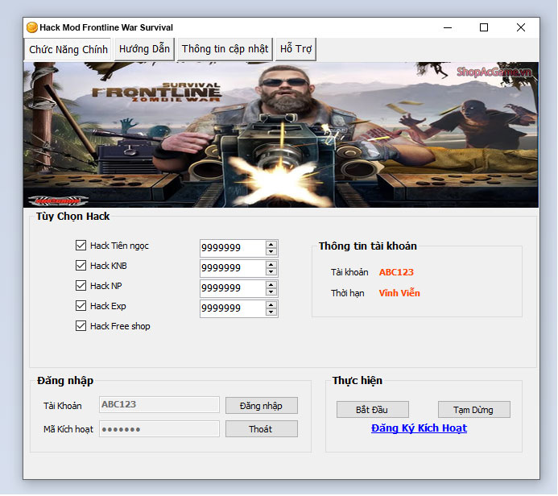Decrease the Hack KNB value with down arrow
The width and height of the screenshot is (558, 496).
click(x=271, y=272)
